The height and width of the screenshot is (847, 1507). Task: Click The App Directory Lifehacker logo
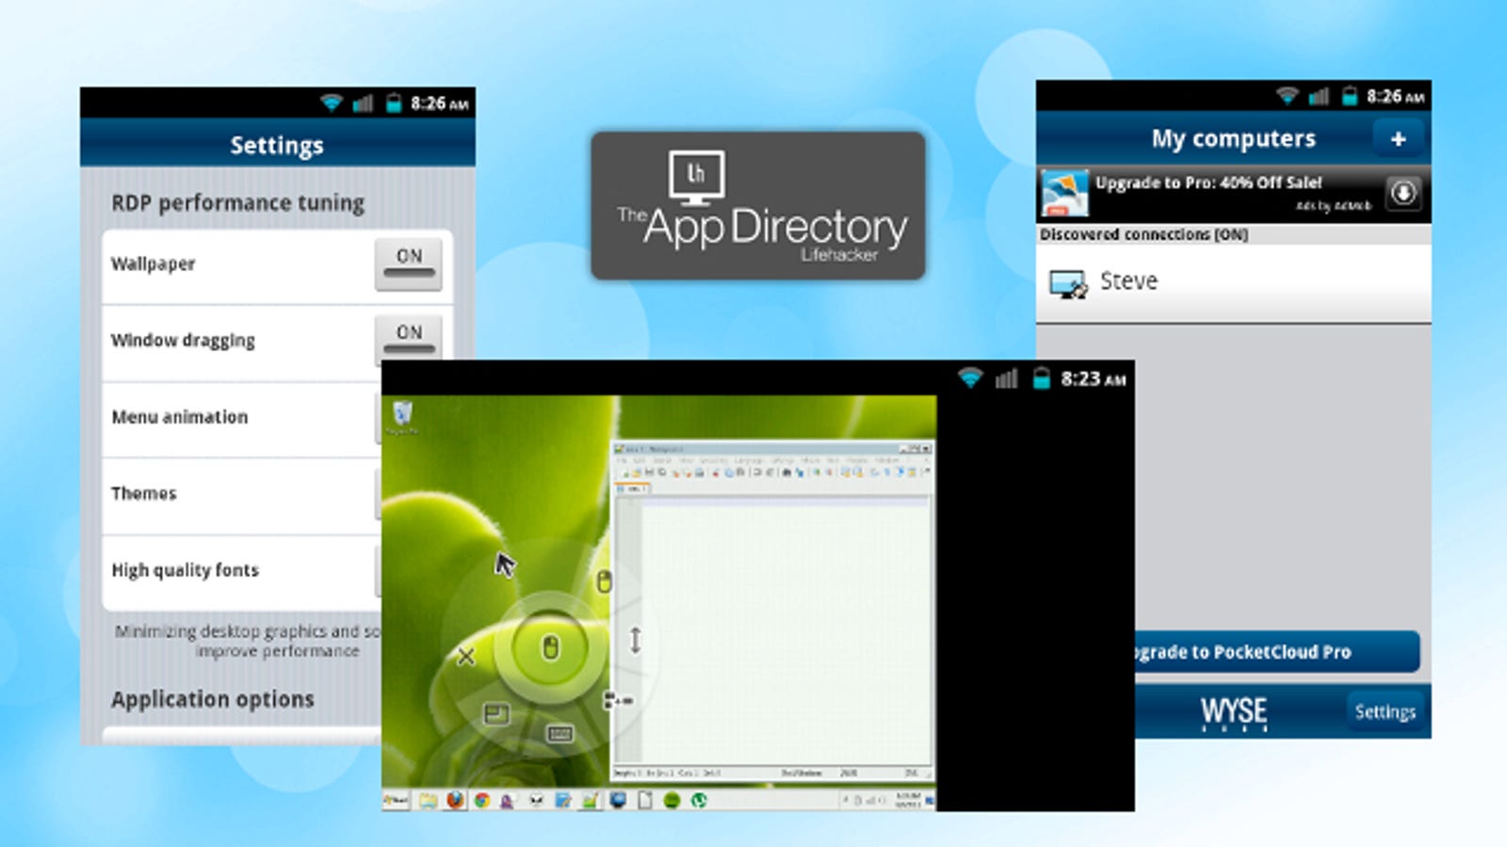point(758,205)
